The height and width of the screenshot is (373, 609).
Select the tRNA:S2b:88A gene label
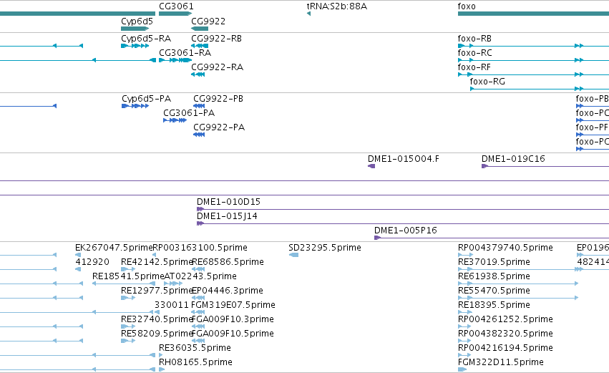tap(336, 6)
